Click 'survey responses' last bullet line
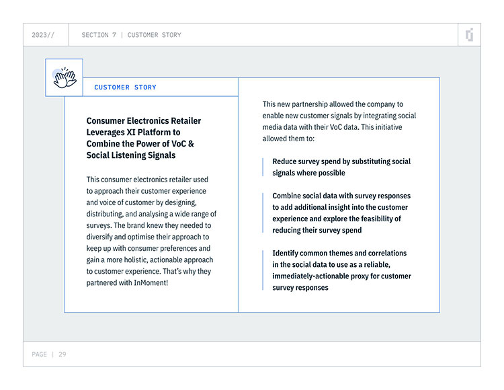Viewport: 504px width, 390px height. [x=300, y=287]
